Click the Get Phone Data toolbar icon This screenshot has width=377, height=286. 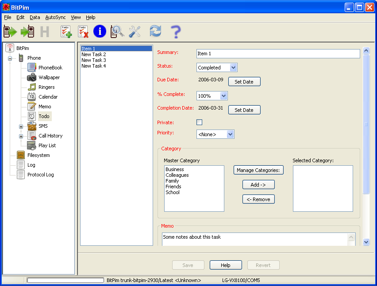pos(10,31)
